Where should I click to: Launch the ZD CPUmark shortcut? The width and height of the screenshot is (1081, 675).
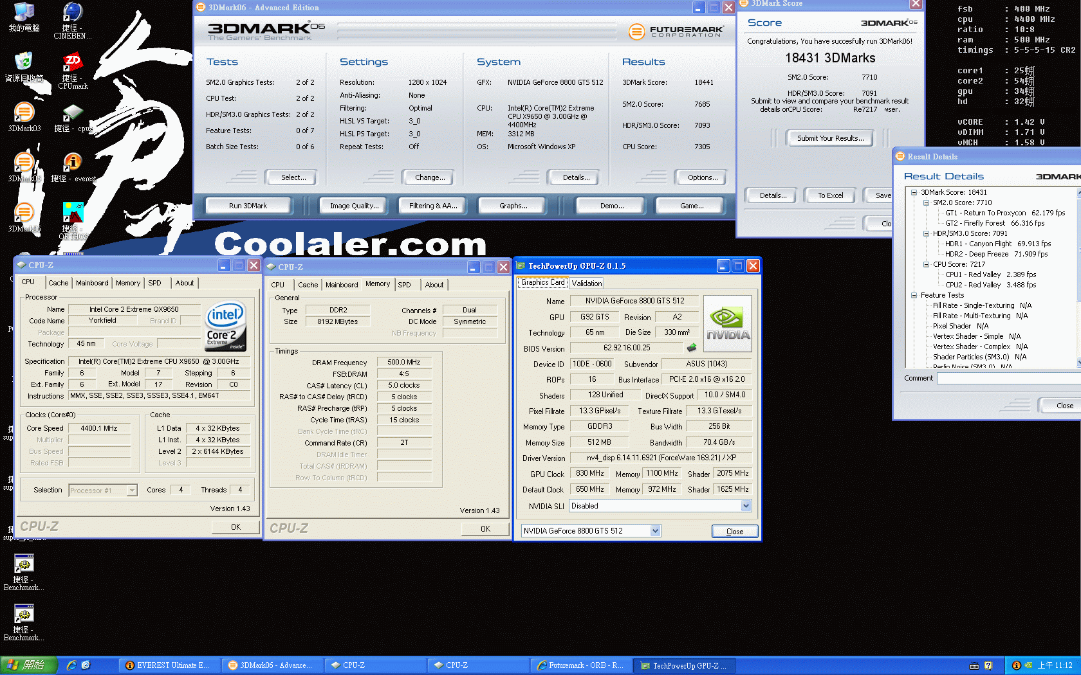tap(73, 71)
